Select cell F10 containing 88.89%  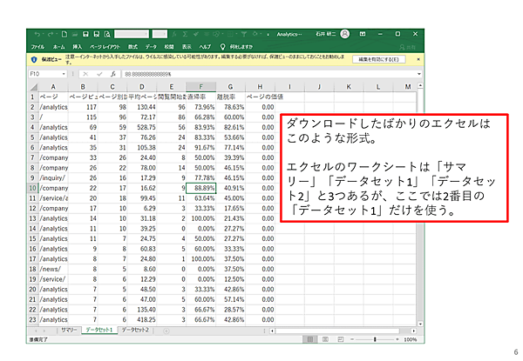tap(200, 187)
